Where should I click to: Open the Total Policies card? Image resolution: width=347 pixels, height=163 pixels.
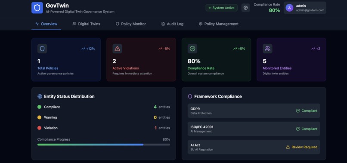[66, 59]
